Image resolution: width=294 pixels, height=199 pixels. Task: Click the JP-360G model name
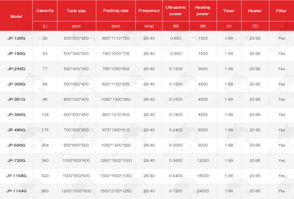[x=16, y=114]
